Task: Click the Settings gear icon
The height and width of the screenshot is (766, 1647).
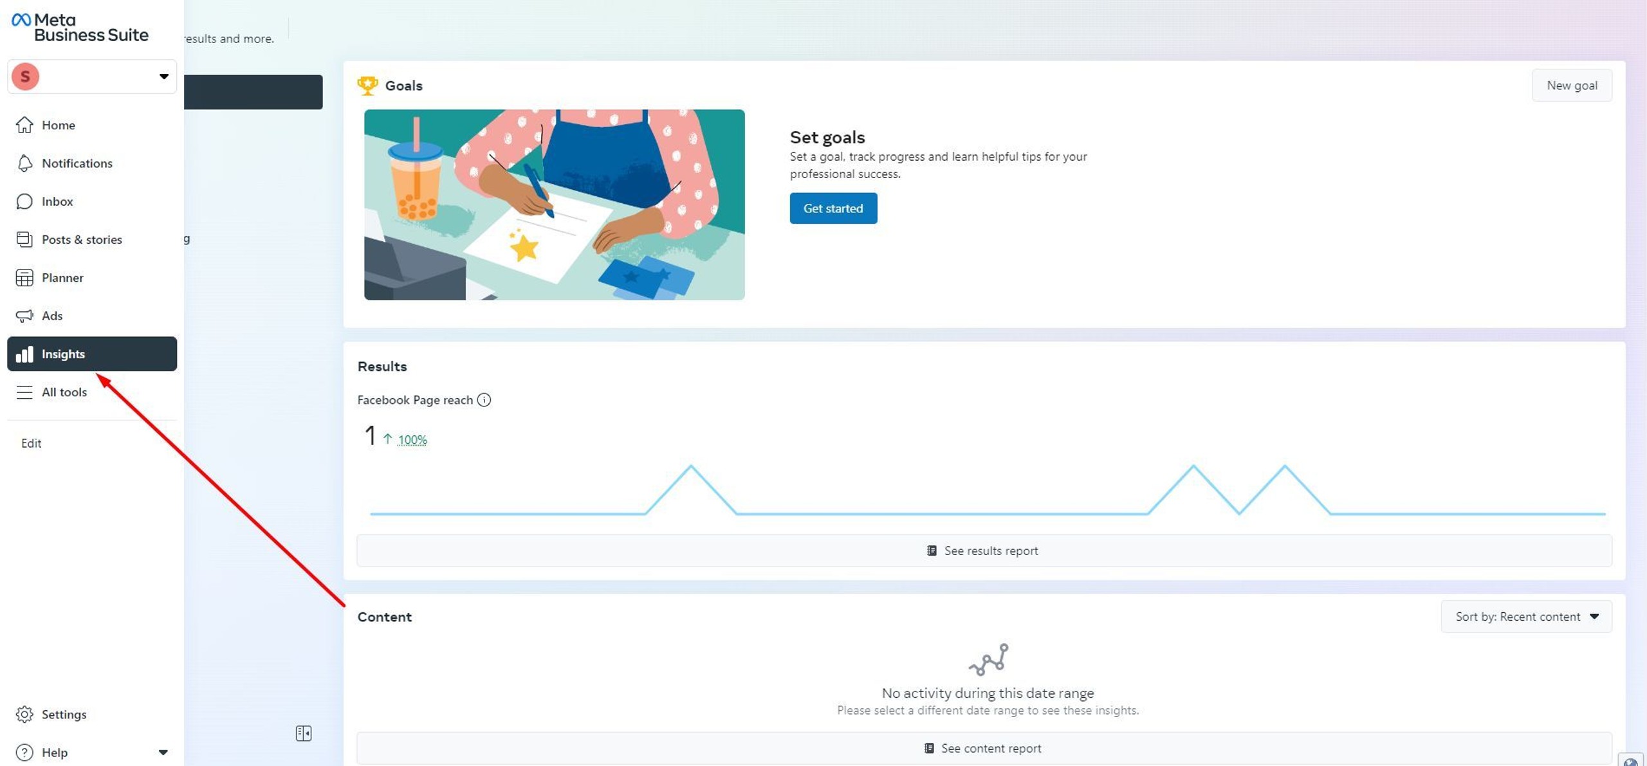Action: (x=24, y=714)
